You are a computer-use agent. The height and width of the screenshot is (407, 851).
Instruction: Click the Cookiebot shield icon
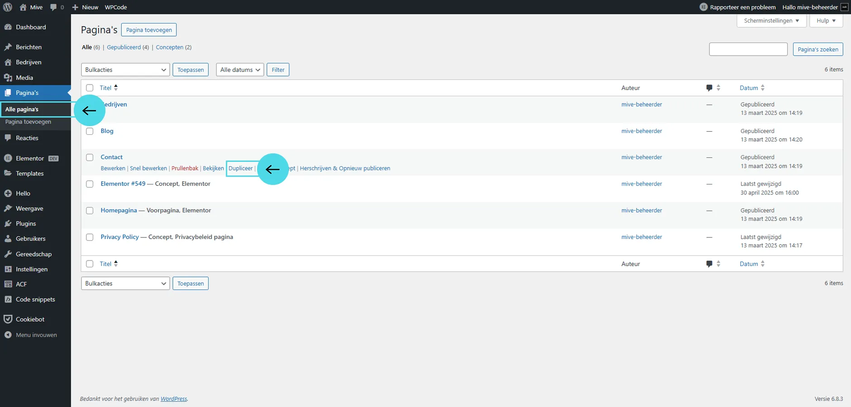[8, 319]
